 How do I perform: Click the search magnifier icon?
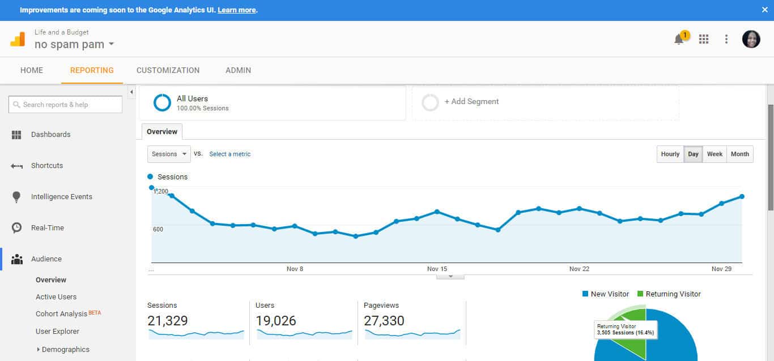pos(17,105)
